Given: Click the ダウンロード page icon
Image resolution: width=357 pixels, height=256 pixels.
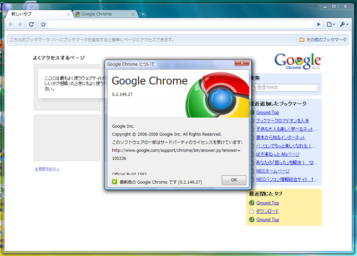Looking at the screenshot, I should click(251, 211).
